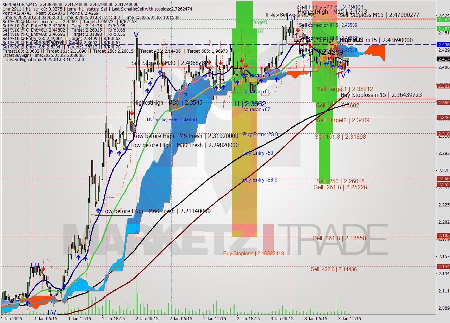Click the 2.089 price scale value

click(x=443, y=308)
